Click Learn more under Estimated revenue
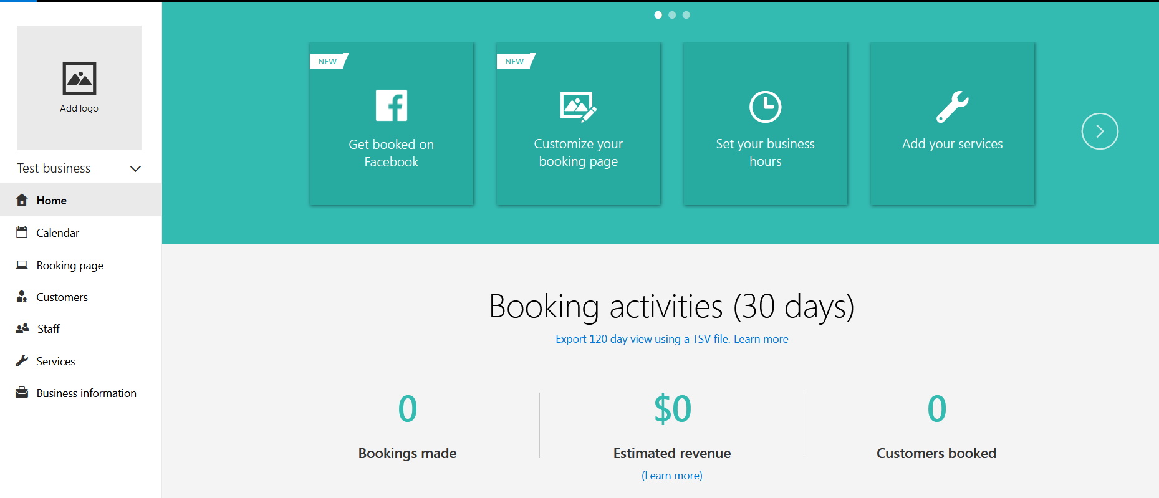 (671, 476)
